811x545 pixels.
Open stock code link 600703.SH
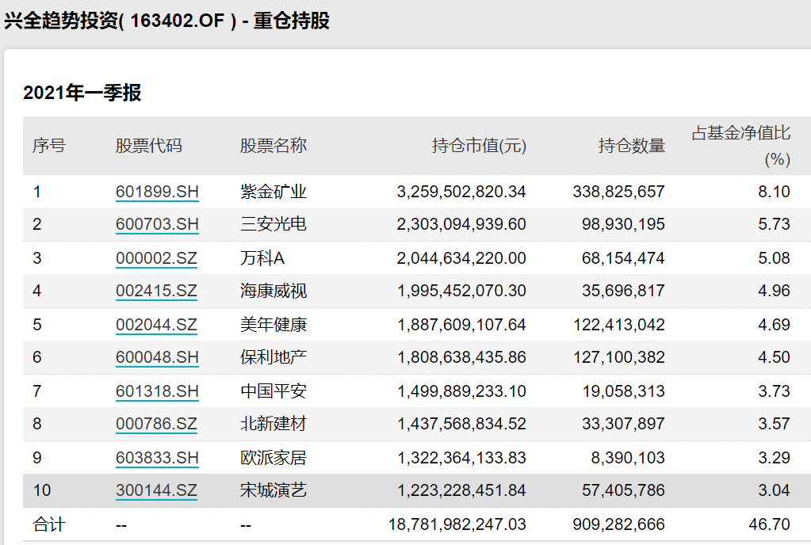pyautogui.click(x=157, y=224)
